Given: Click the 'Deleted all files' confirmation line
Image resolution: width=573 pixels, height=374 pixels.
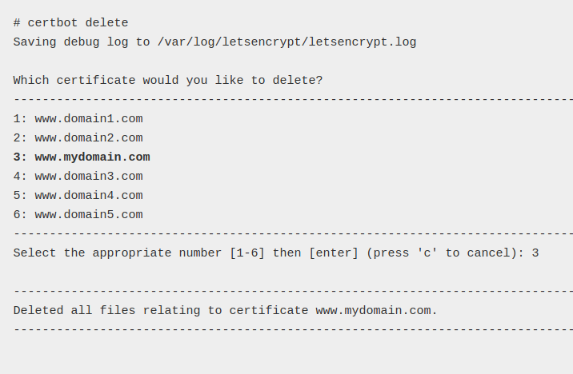Looking at the screenshot, I should pos(226,311).
